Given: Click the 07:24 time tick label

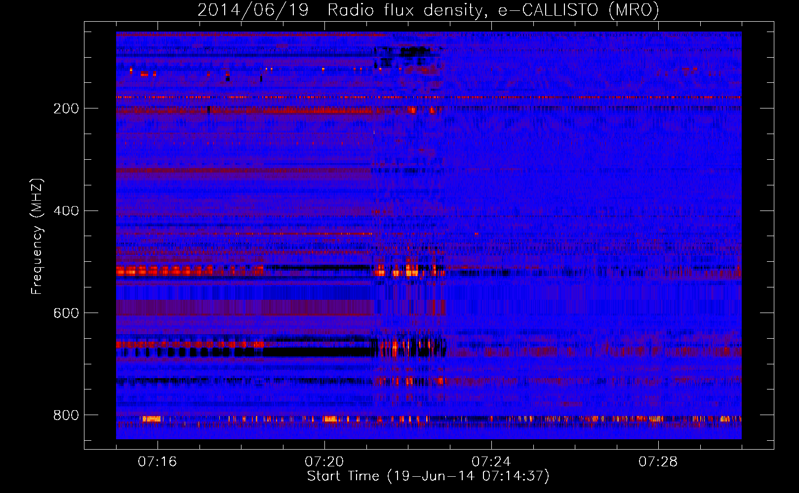Looking at the screenshot, I should [x=491, y=462].
